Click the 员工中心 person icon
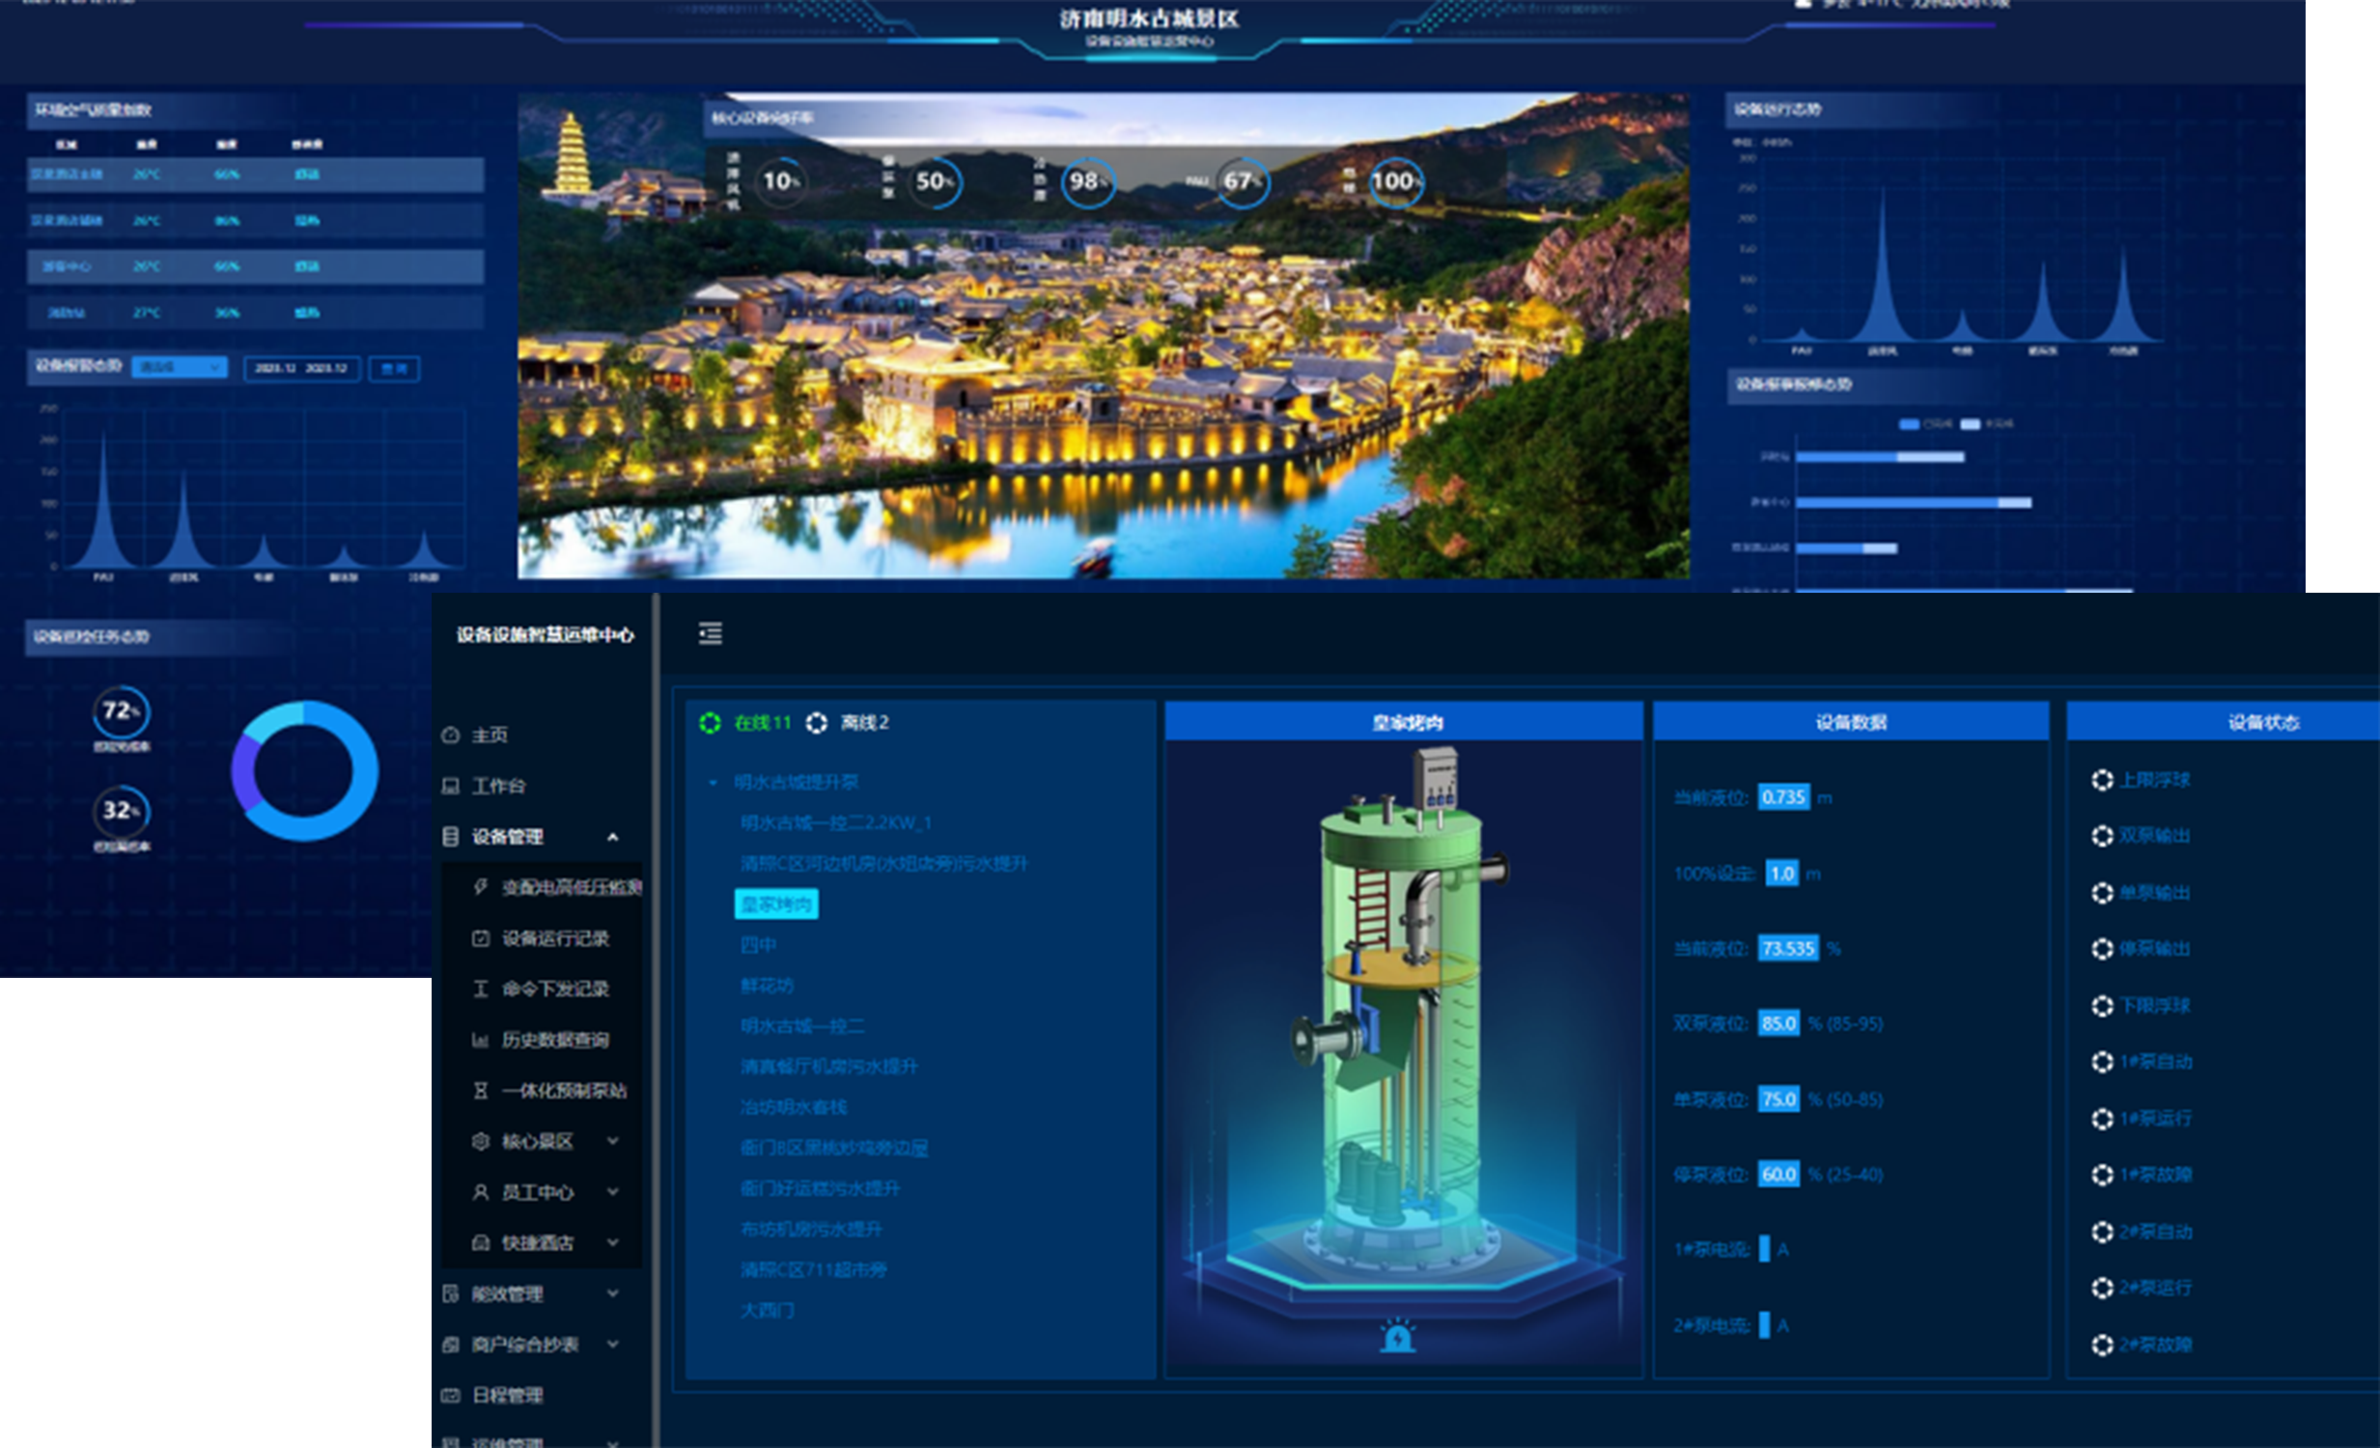2380x1448 pixels. click(480, 1192)
